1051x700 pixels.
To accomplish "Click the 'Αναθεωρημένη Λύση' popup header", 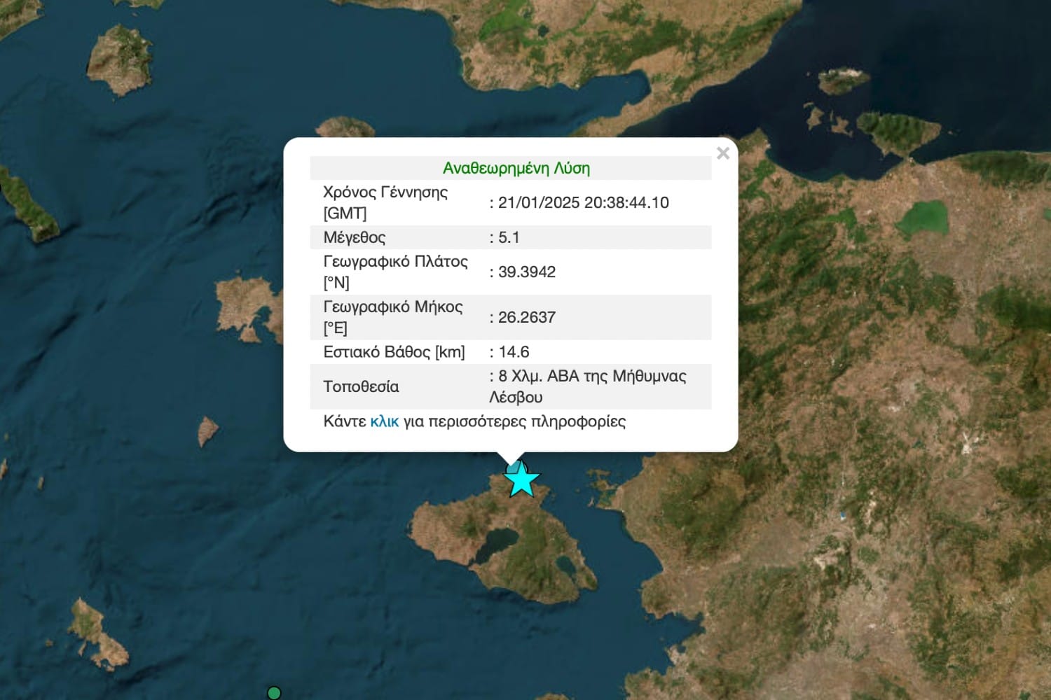I will (x=516, y=168).
